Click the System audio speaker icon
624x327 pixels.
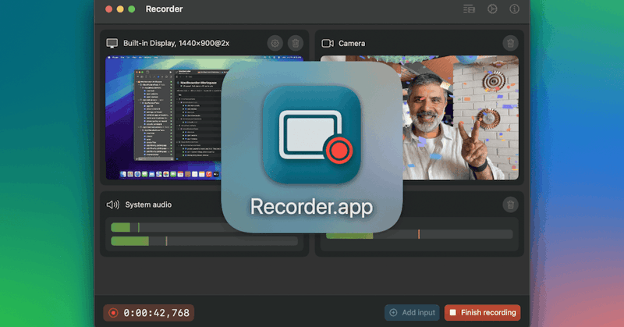click(112, 204)
